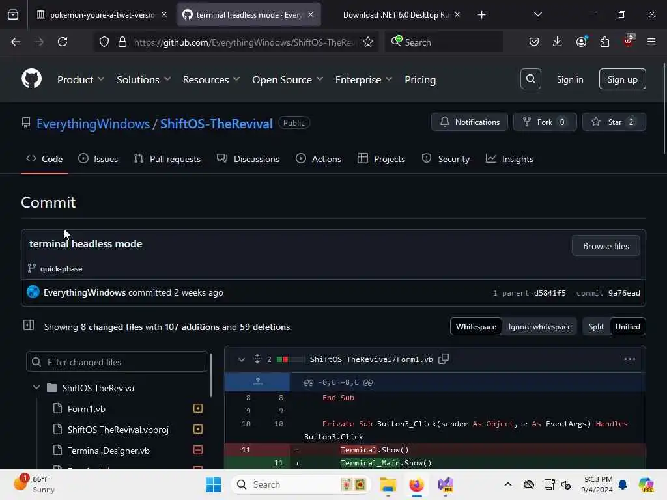Open the Code tab
This screenshot has height=500, width=667.
point(44,159)
